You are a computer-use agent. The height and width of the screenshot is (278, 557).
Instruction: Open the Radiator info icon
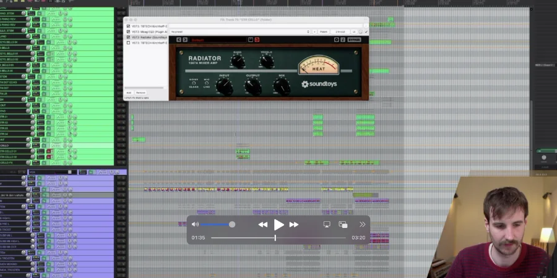343,40
